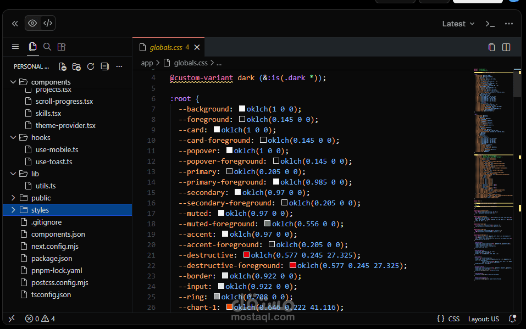The height and width of the screenshot is (329, 526).
Task: Click the red --destructive color swatch
Action: [x=246, y=255]
